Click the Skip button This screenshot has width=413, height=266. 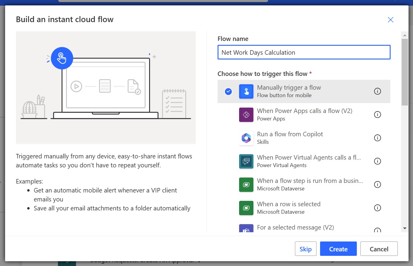coord(305,249)
